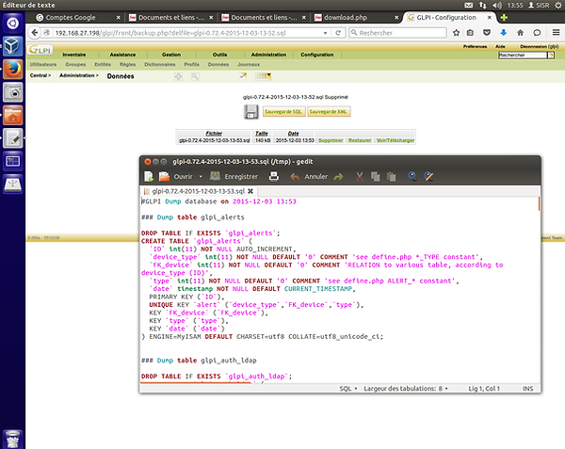Viewport: 565px width, 449px height.
Task: Undo with the Annuler button
Action: 309,176
